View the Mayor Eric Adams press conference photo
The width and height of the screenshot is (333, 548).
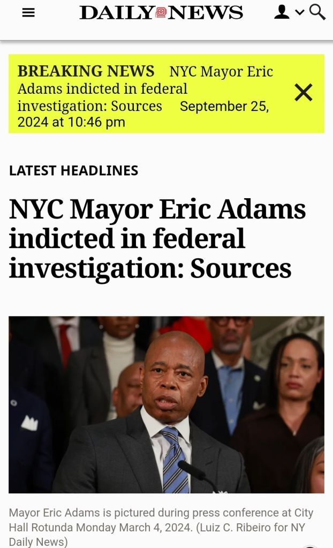click(x=166, y=404)
